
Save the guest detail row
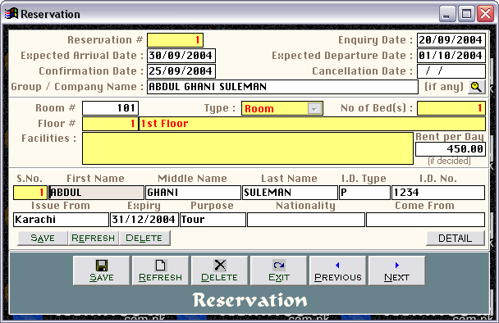[x=43, y=238]
